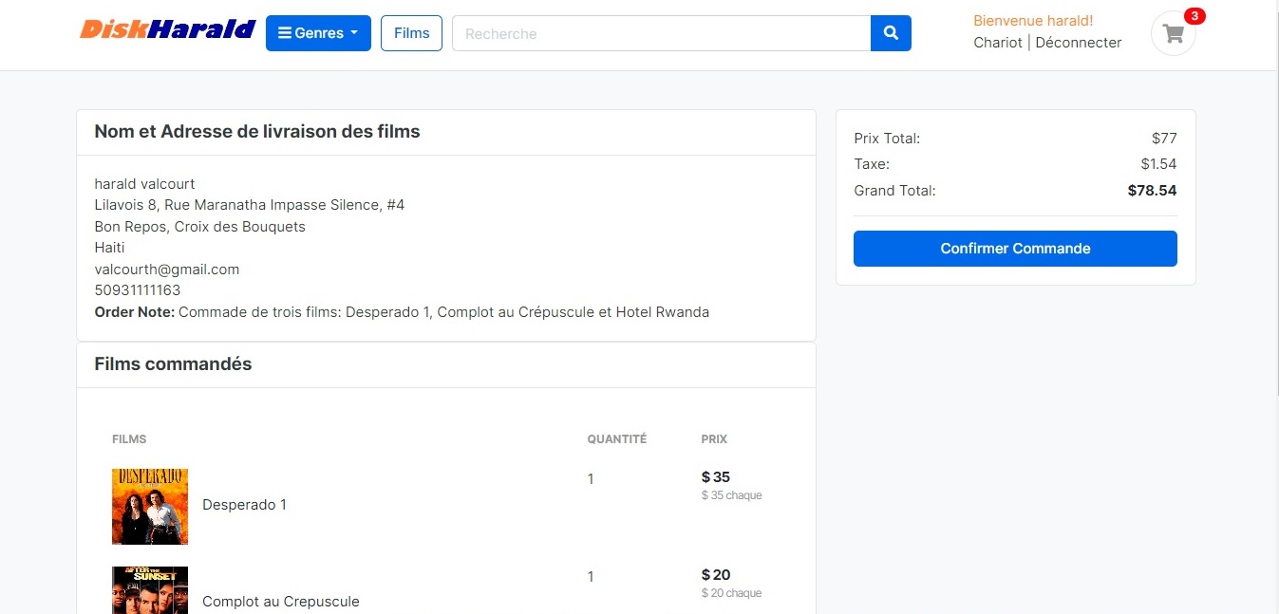Select the Complot au Crepuscule film title
The image size is (1279, 614).
(281, 602)
